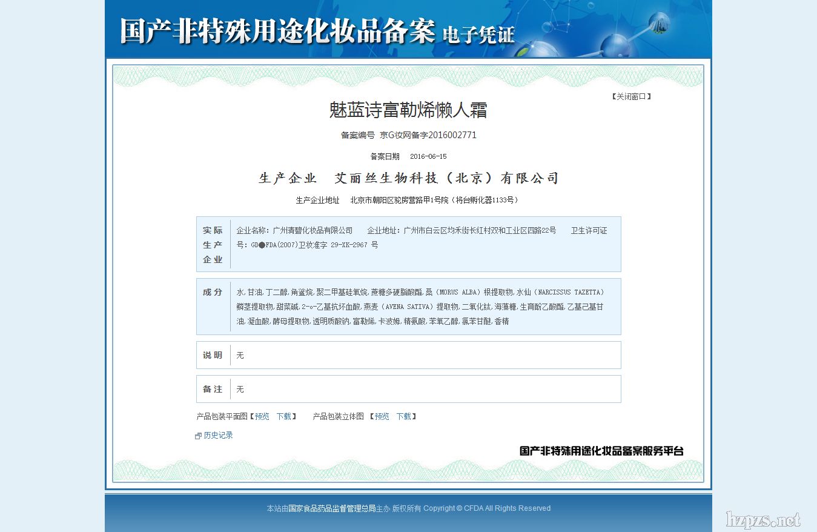Preview the 产品包装平面图 flat packaging image
Image resolution: width=817 pixels, height=532 pixels.
tap(262, 416)
